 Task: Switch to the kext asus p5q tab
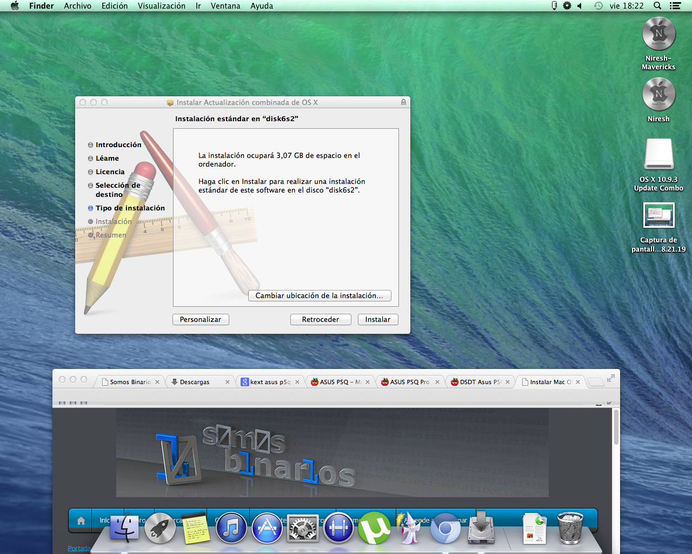(x=269, y=382)
